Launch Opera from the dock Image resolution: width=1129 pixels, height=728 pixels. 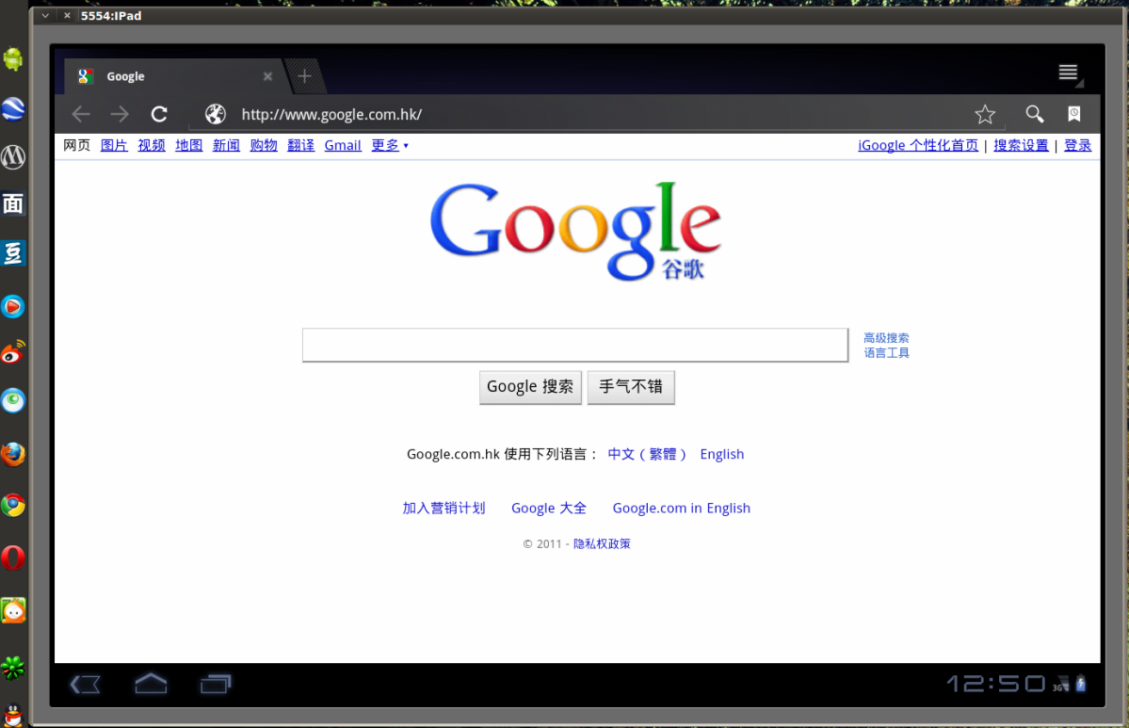pyautogui.click(x=13, y=558)
